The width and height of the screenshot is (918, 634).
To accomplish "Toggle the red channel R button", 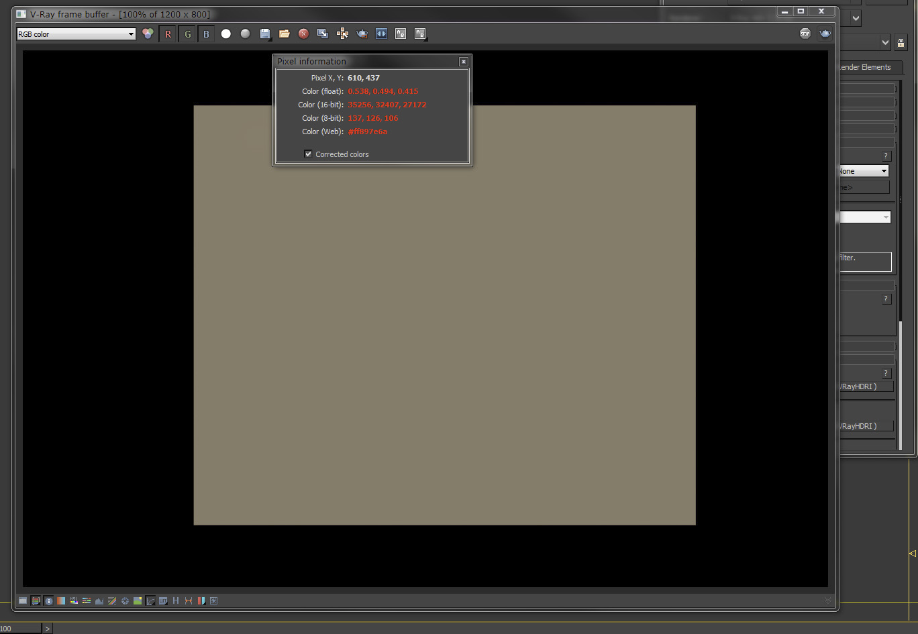I will tap(168, 34).
